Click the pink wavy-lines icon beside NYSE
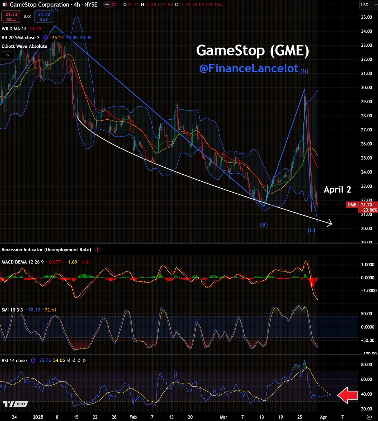Viewport: 378px width, 421px height. (113, 5)
